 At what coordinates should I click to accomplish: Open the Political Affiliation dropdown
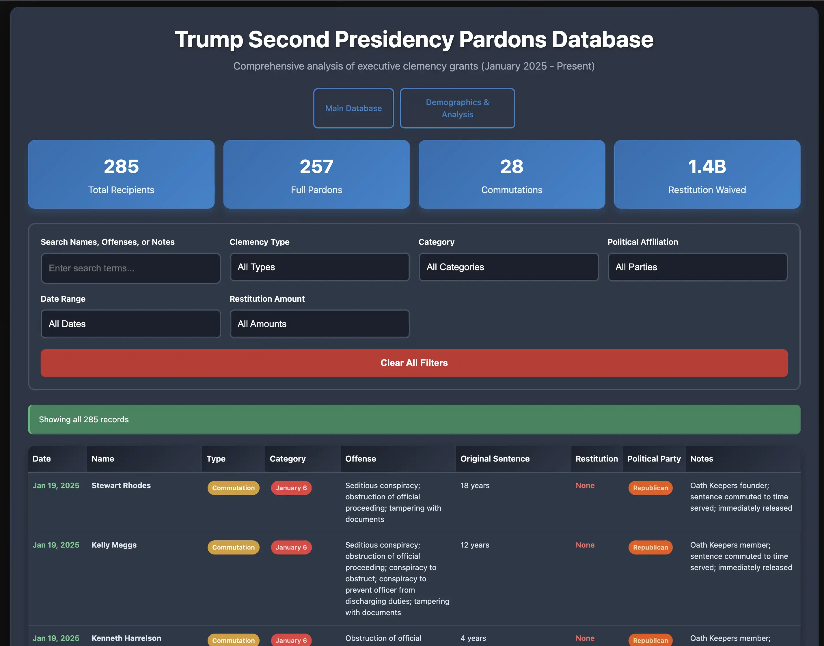point(697,267)
